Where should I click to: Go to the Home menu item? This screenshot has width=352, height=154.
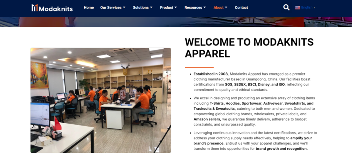point(89,7)
